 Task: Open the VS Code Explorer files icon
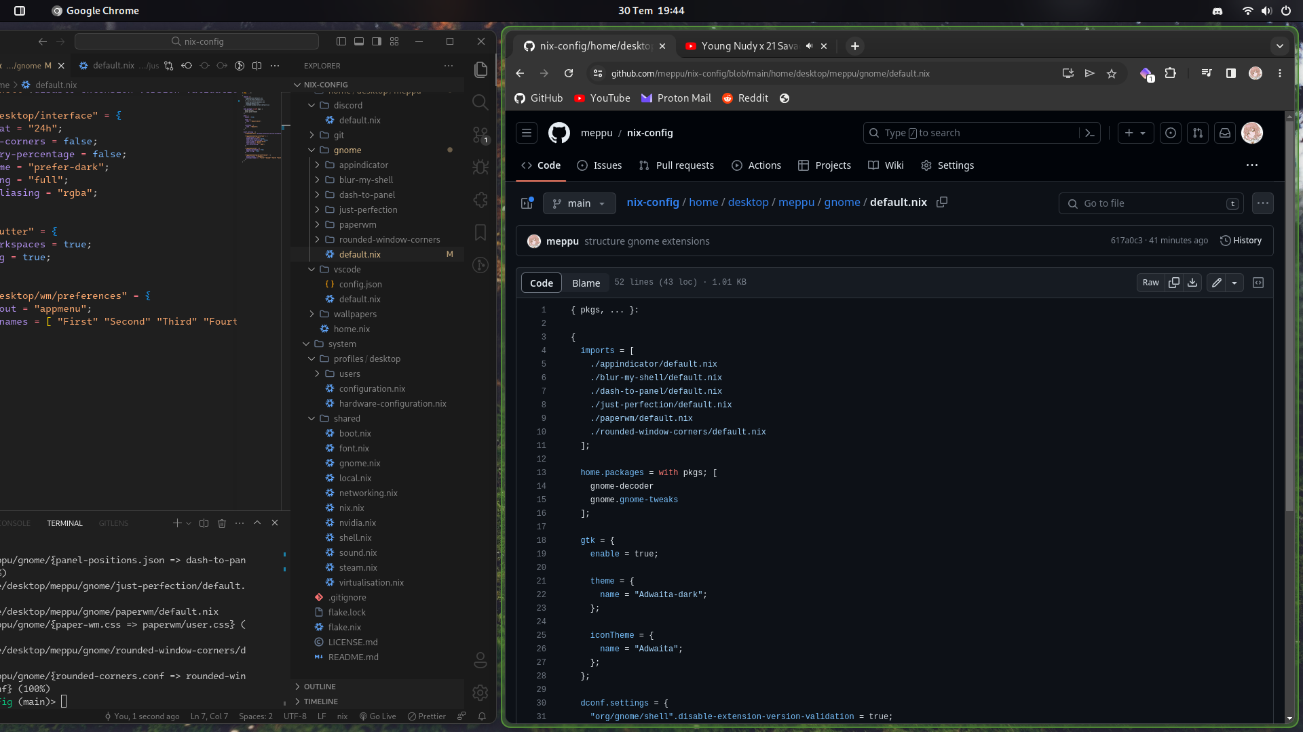coord(480,69)
